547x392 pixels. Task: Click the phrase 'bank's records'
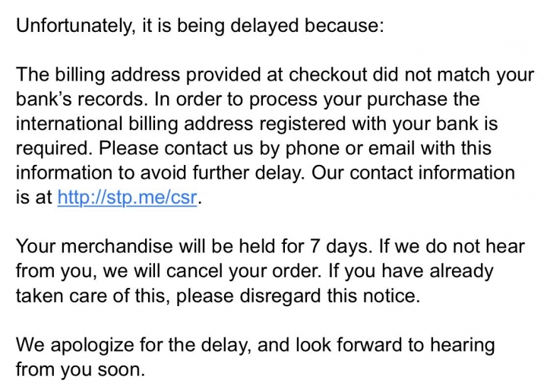tap(79, 99)
